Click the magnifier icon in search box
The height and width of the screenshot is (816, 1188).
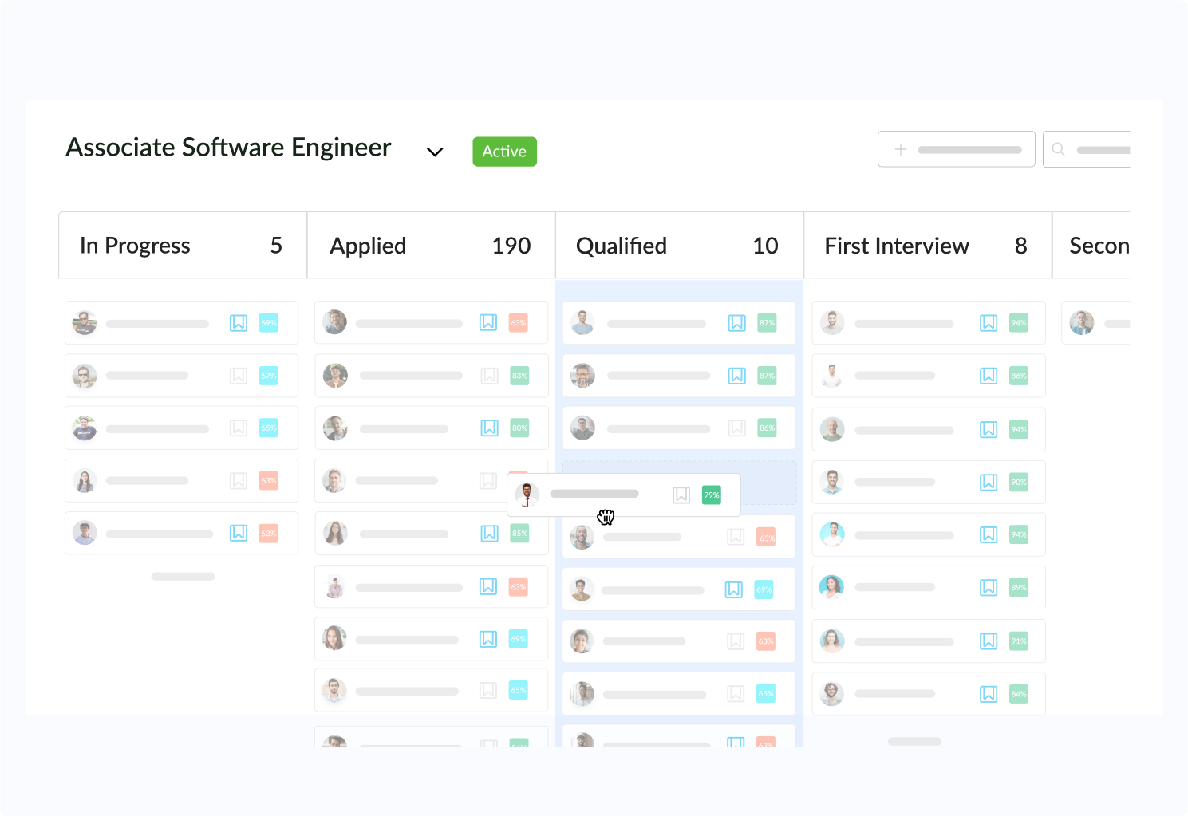(x=1059, y=149)
